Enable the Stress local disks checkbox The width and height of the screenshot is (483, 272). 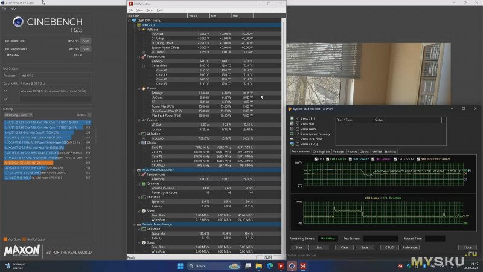click(298, 139)
